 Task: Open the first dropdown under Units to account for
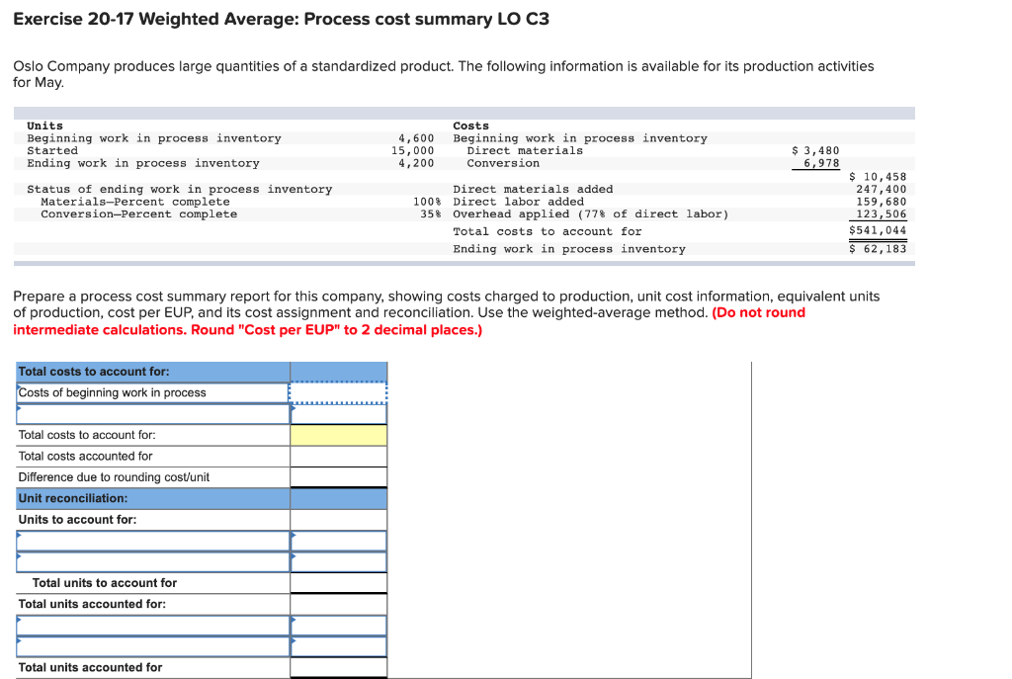click(x=148, y=540)
